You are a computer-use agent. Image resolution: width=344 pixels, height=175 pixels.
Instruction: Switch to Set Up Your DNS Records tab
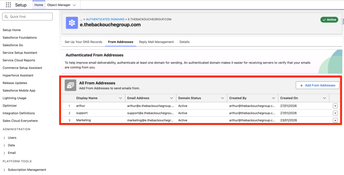point(83,42)
